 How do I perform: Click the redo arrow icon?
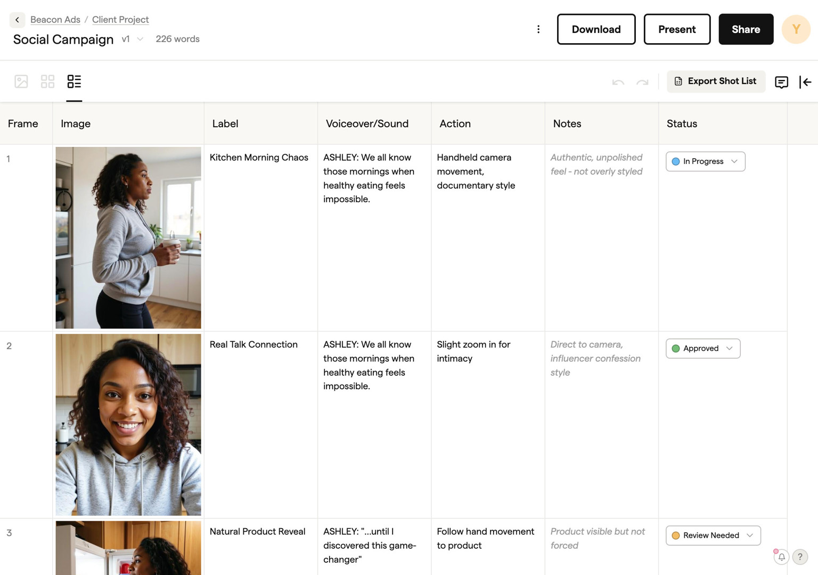[x=642, y=82]
